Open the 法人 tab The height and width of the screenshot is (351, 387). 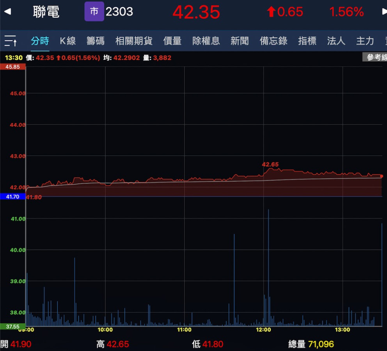tap(336, 41)
